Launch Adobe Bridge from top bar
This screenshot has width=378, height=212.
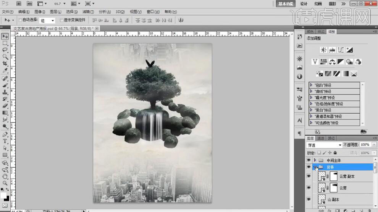(x=19, y=3)
